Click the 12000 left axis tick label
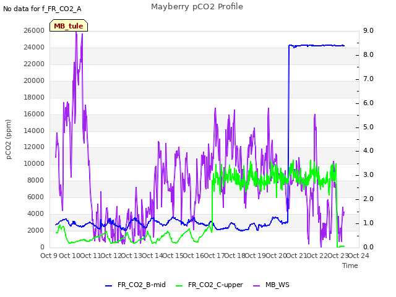The width and height of the screenshot is (396, 297). [x=34, y=147]
